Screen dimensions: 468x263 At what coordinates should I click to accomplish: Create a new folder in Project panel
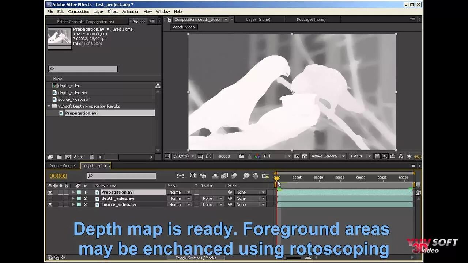(x=59, y=157)
